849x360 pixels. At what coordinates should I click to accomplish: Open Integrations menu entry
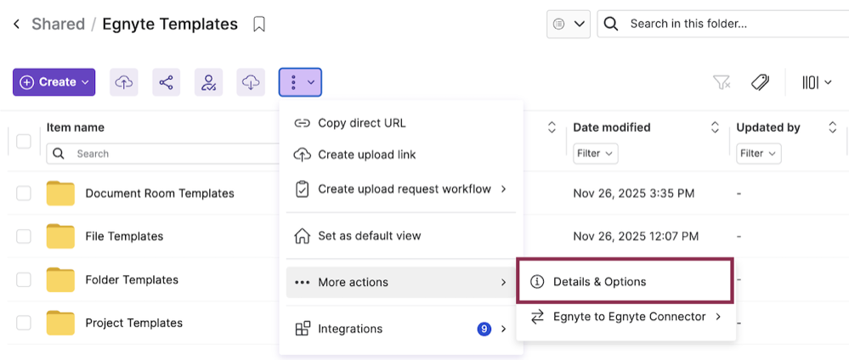click(400, 329)
